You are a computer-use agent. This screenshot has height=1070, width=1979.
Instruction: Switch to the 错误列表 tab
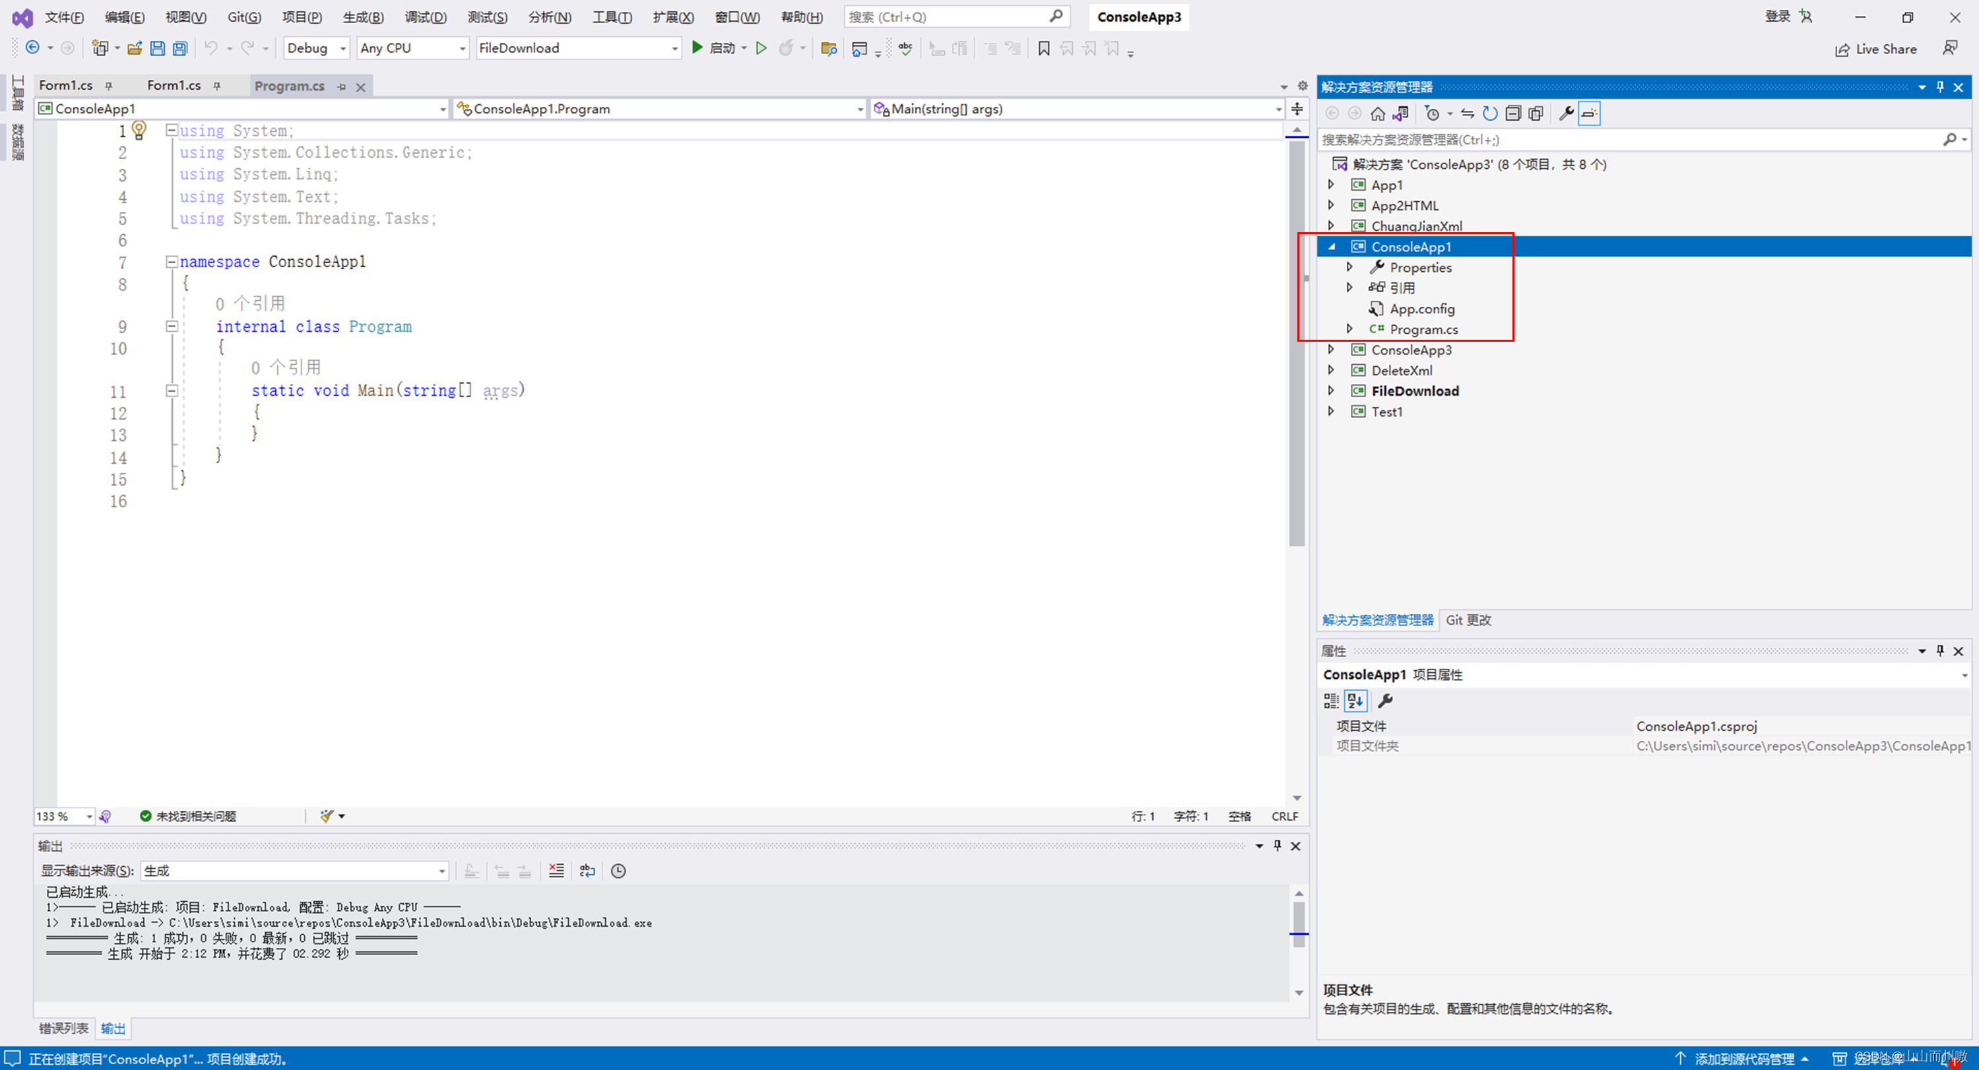pyautogui.click(x=64, y=1028)
